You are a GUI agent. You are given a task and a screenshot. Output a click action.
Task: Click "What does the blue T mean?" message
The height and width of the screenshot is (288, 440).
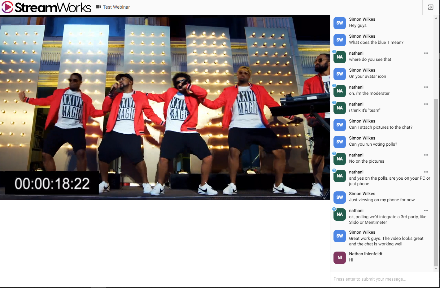(376, 43)
